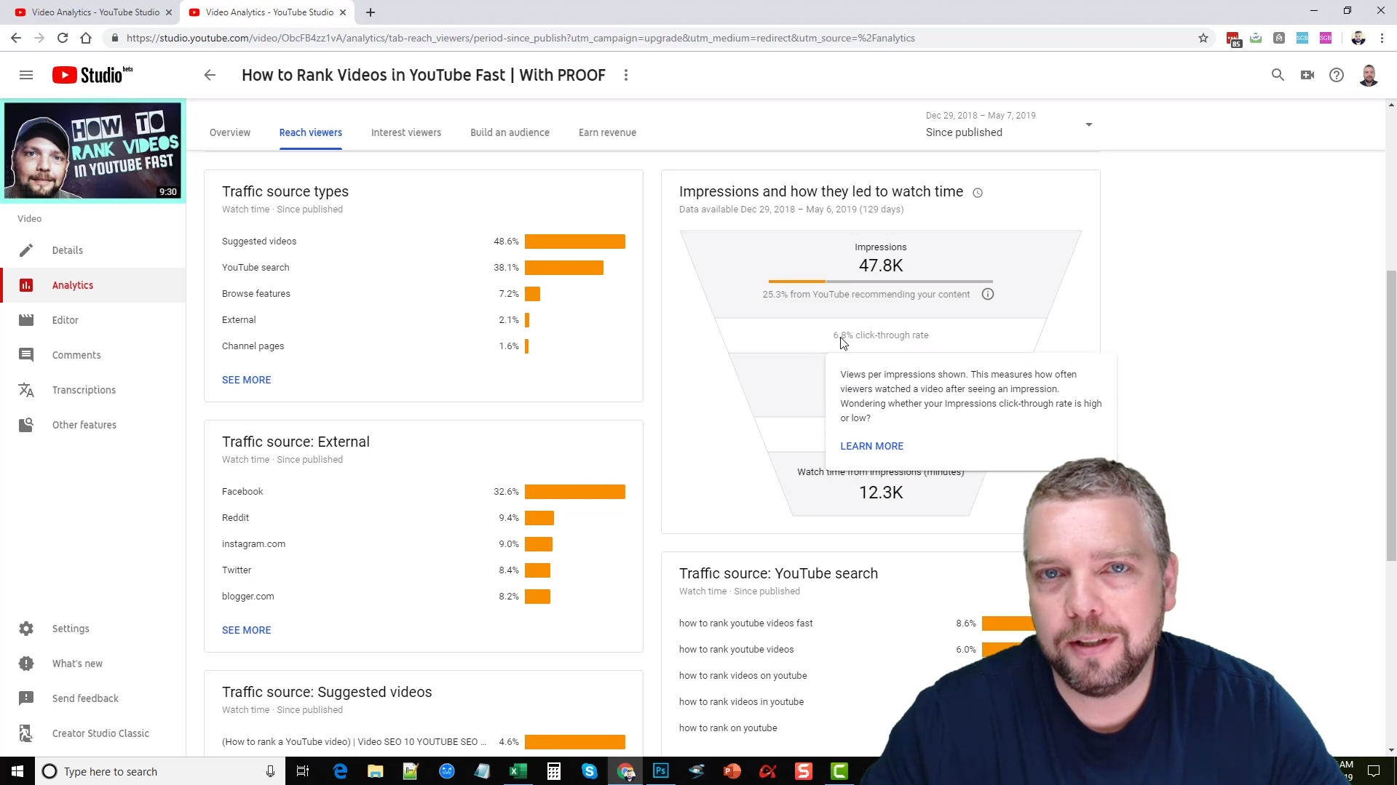This screenshot has height=785, width=1397.
Task: Click the External traffic source row
Action: (x=424, y=320)
